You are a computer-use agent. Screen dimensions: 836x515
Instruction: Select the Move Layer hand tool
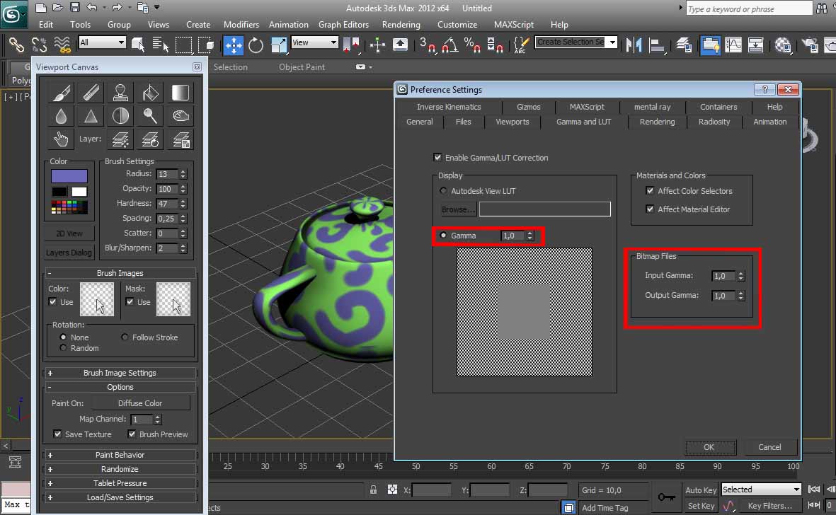coord(62,139)
